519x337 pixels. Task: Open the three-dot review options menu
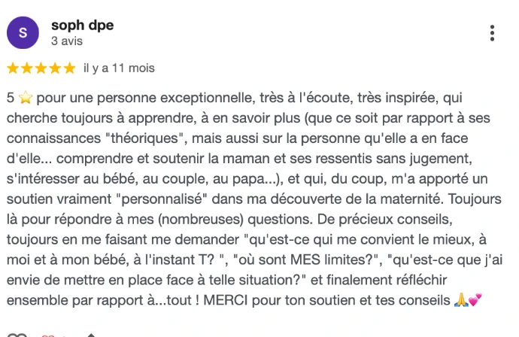click(x=492, y=33)
